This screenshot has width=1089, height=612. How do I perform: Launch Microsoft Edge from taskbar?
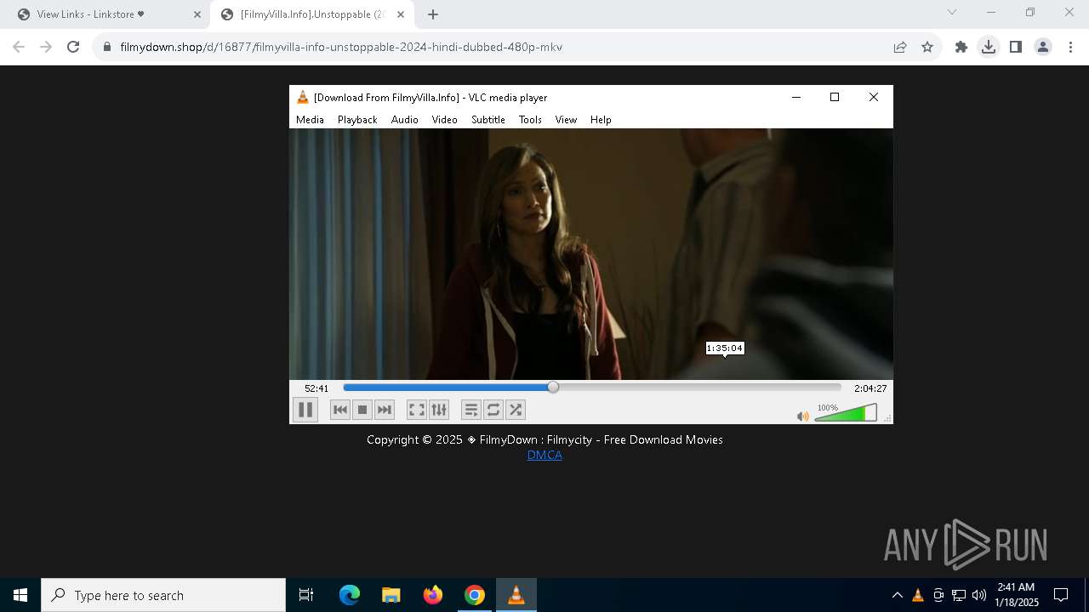coord(350,595)
